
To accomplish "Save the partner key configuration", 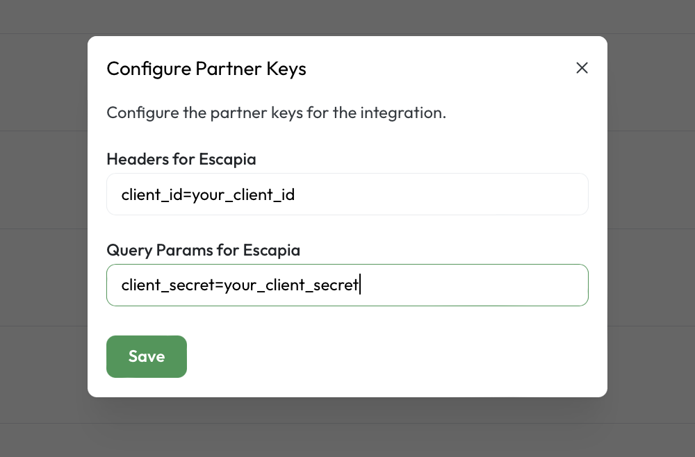I will [146, 356].
